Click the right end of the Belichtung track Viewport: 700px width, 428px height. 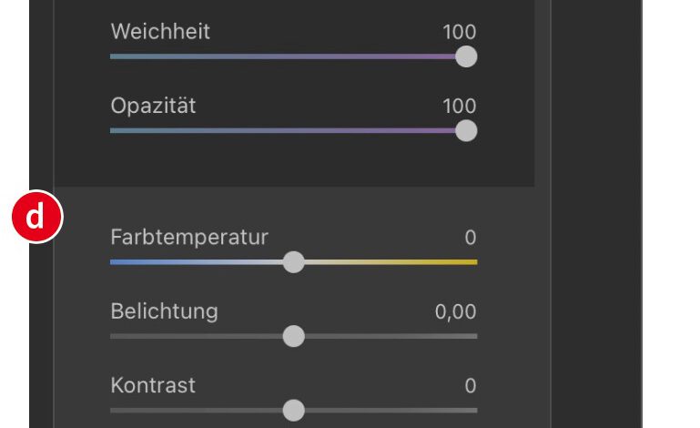point(472,336)
